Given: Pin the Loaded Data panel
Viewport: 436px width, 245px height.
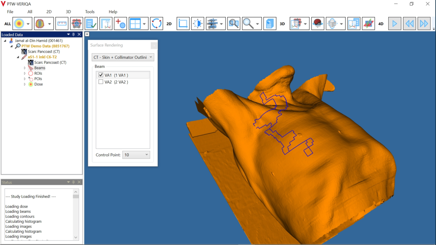Looking at the screenshot, I should coord(73,34).
